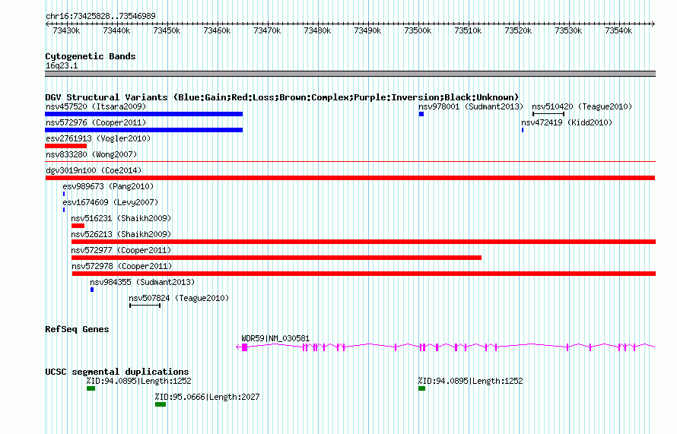This screenshot has width=677, height=434.
Task: Click the esv1674609 (Levy2007) small blue marker
Action: point(64,210)
